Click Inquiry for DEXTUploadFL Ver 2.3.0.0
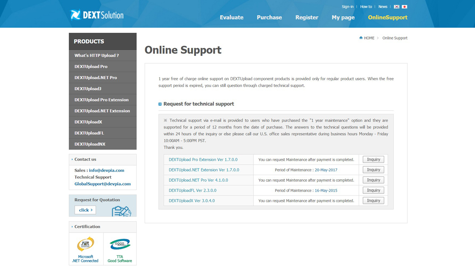Viewport: 475px width, 267px height. (373, 190)
